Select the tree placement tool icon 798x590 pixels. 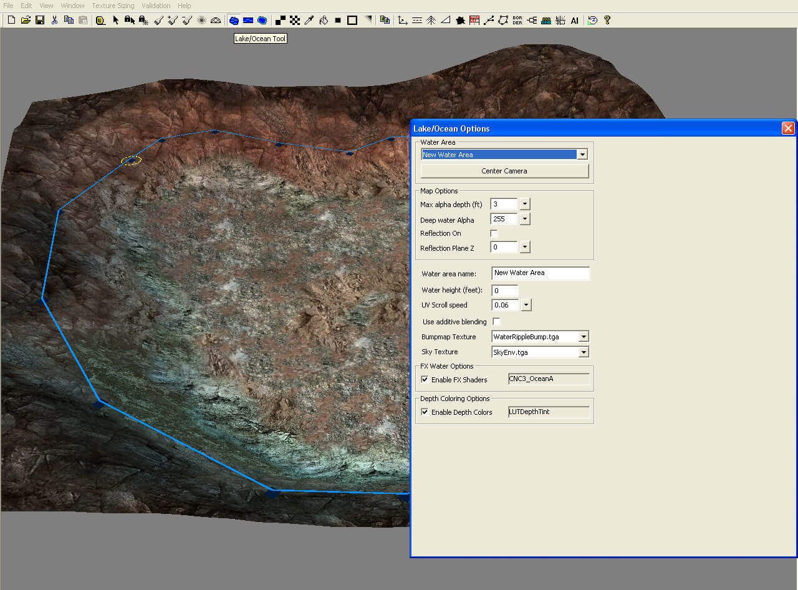[x=431, y=21]
